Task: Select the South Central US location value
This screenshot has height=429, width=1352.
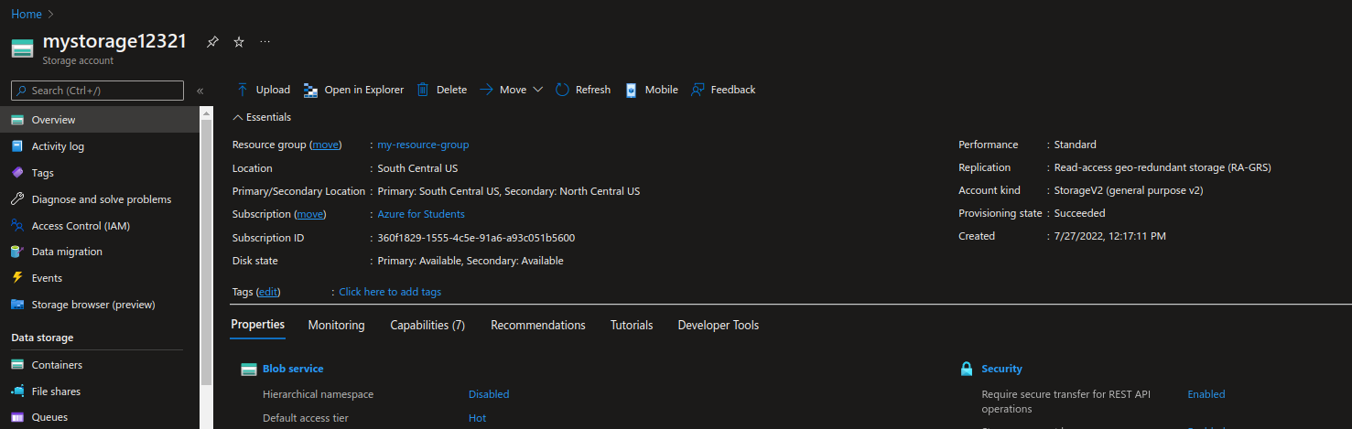Action: tap(417, 168)
